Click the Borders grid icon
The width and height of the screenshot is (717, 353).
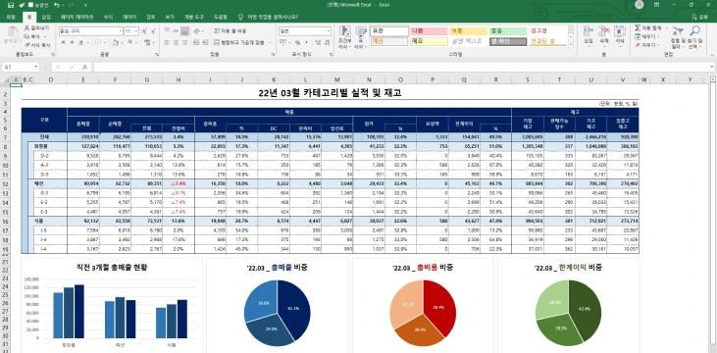click(98, 42)
